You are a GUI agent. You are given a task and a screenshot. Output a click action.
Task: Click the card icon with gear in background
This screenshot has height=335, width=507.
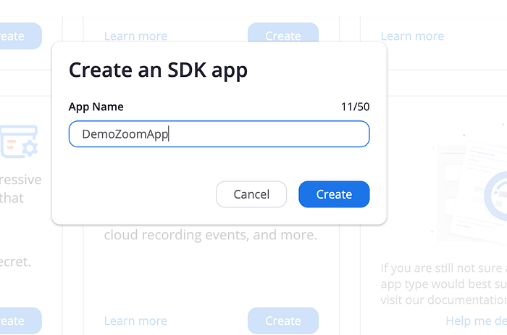click(19, 141)
